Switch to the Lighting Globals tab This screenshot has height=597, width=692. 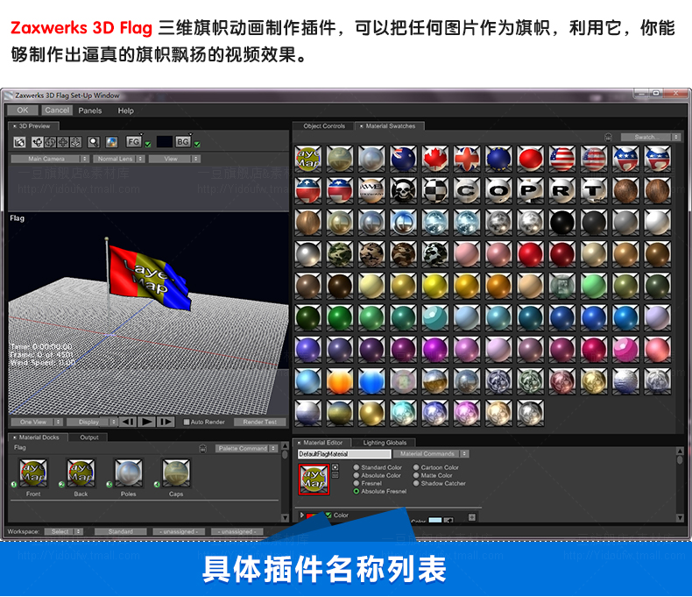[x=385, y=443]
